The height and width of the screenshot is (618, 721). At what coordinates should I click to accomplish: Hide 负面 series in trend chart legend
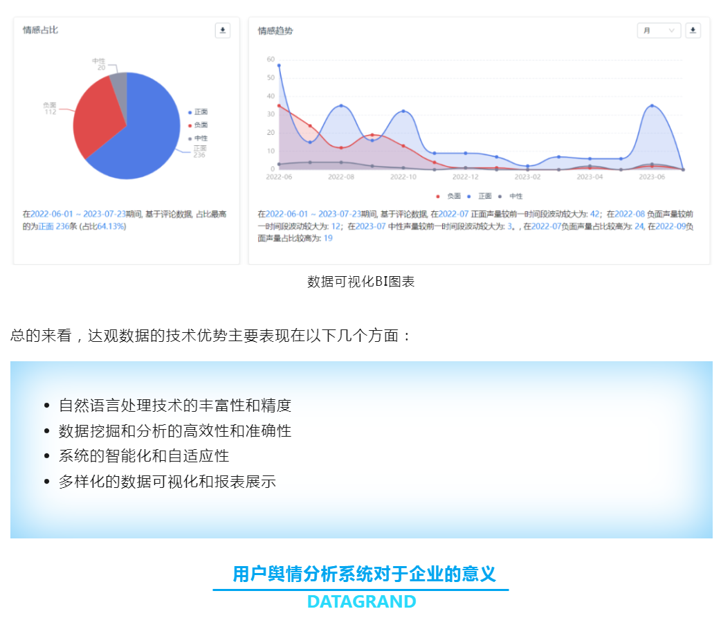click(450, 197)
